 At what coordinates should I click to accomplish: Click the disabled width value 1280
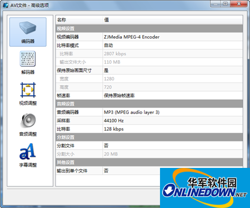point(109,79)
